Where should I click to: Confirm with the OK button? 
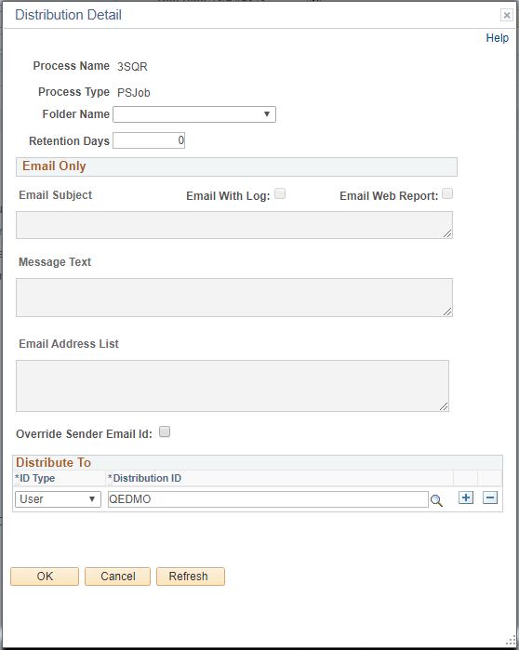coord(45,577)
